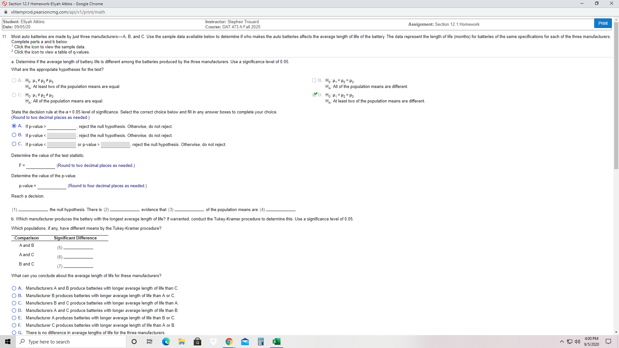Open the A and B significant difference blank

(x=78, y=247)
